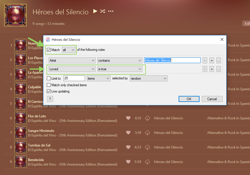The height and width of the screenshot is (175, 250).
Task: Cancel the smart playlist dialog
Action: (212, 99)
